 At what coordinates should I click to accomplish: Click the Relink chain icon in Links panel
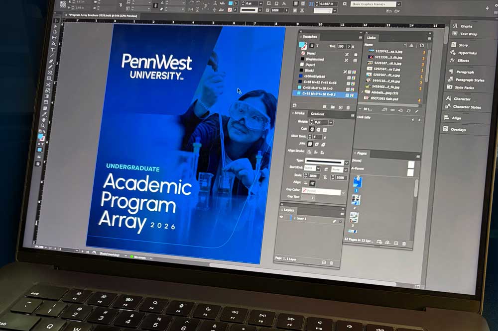(x=392, y=110)
